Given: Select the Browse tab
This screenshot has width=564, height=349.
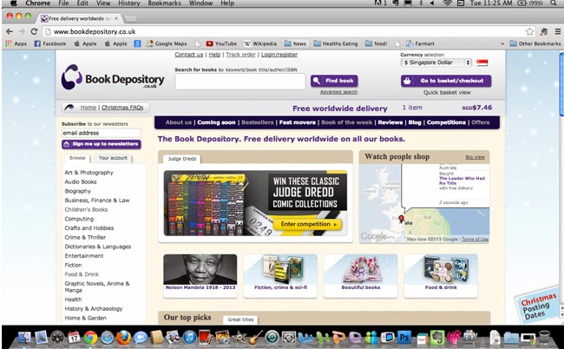Looking at the screenshot, I should (77, 158).
